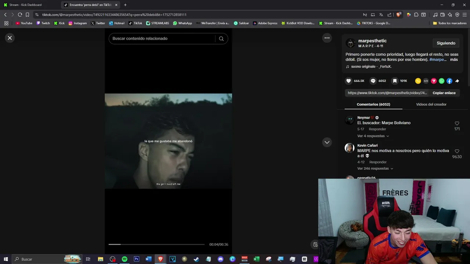Open comments via speech bubble icon
Screen dimensions: 470x264
point(373,81)
